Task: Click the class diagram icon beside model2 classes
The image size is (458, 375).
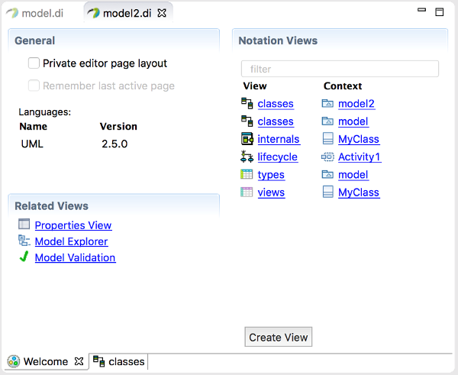Action: tap(247, 103)
